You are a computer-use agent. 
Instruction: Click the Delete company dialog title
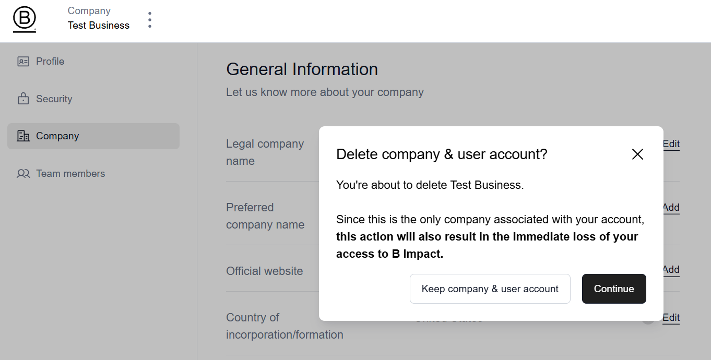442,154
